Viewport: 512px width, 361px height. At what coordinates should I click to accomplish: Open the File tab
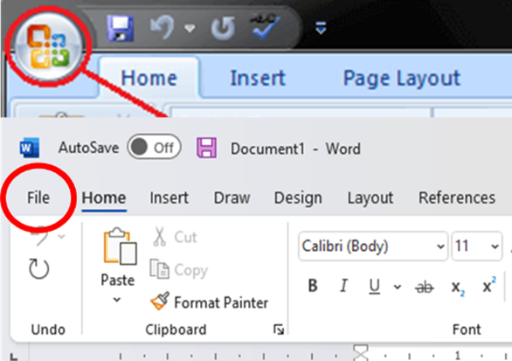click(38, 198)
